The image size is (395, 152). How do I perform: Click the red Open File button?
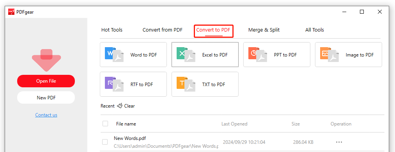point(46,81)
